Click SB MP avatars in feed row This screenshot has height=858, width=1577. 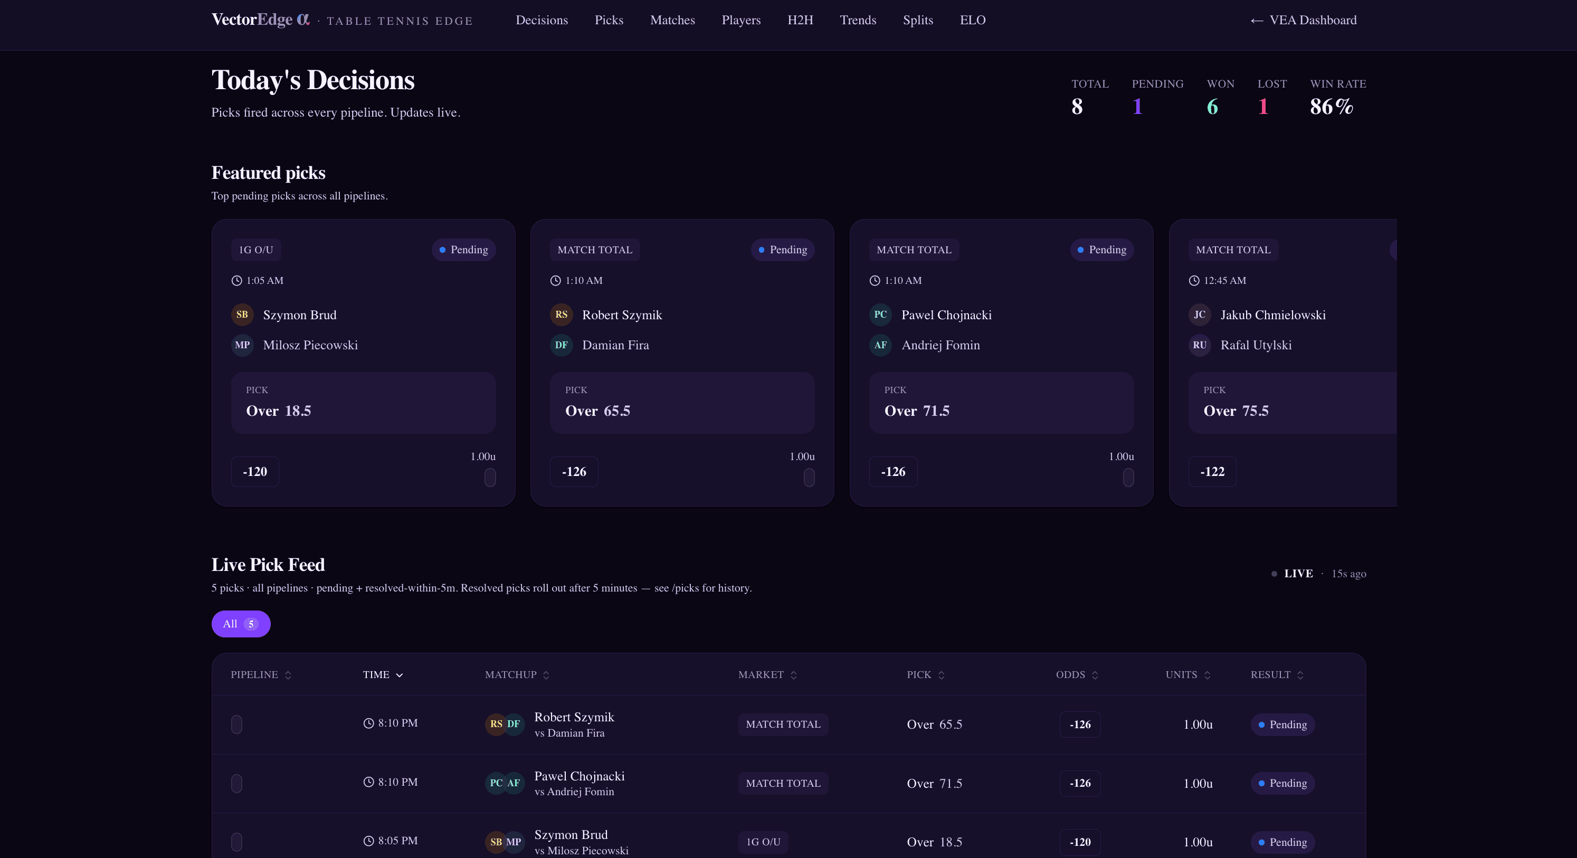coord(505,842)
